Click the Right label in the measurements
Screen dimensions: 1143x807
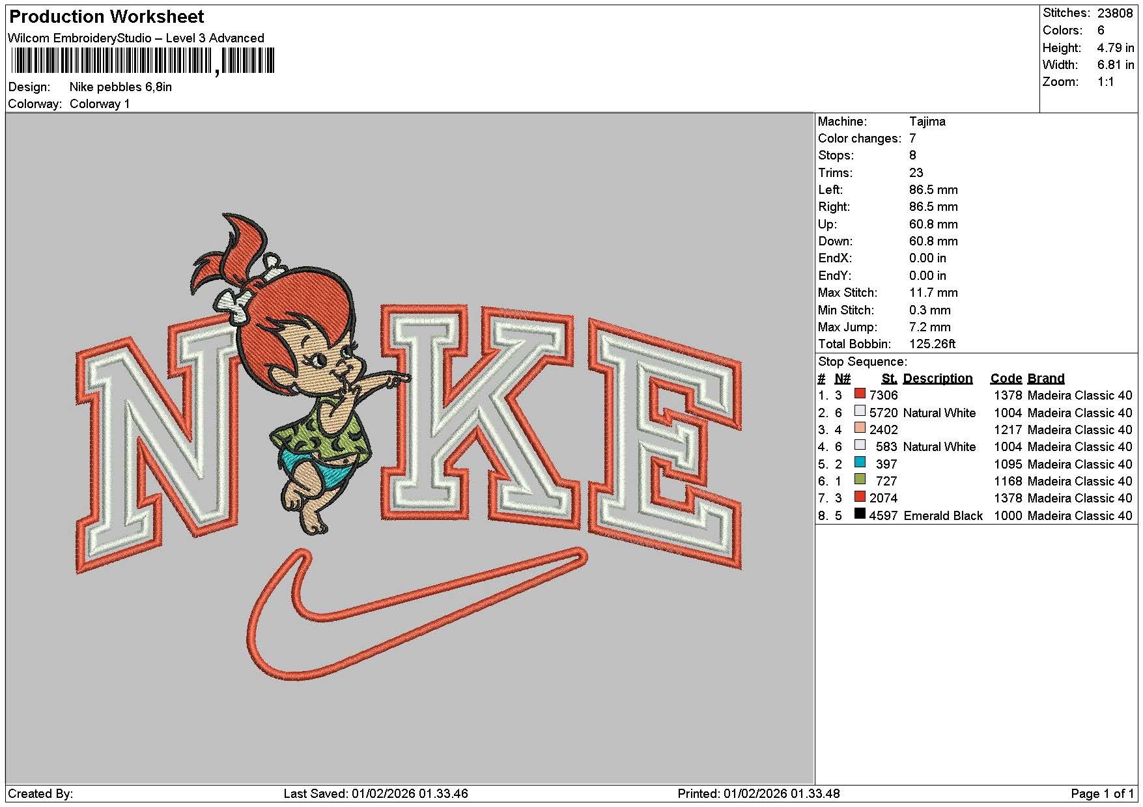[x=834, y=207]
